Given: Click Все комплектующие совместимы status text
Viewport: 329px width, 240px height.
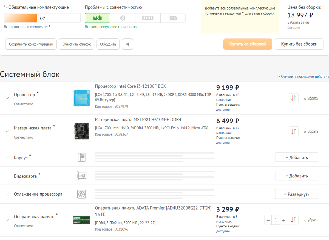Looking at the screenshot, I should 111,27.
